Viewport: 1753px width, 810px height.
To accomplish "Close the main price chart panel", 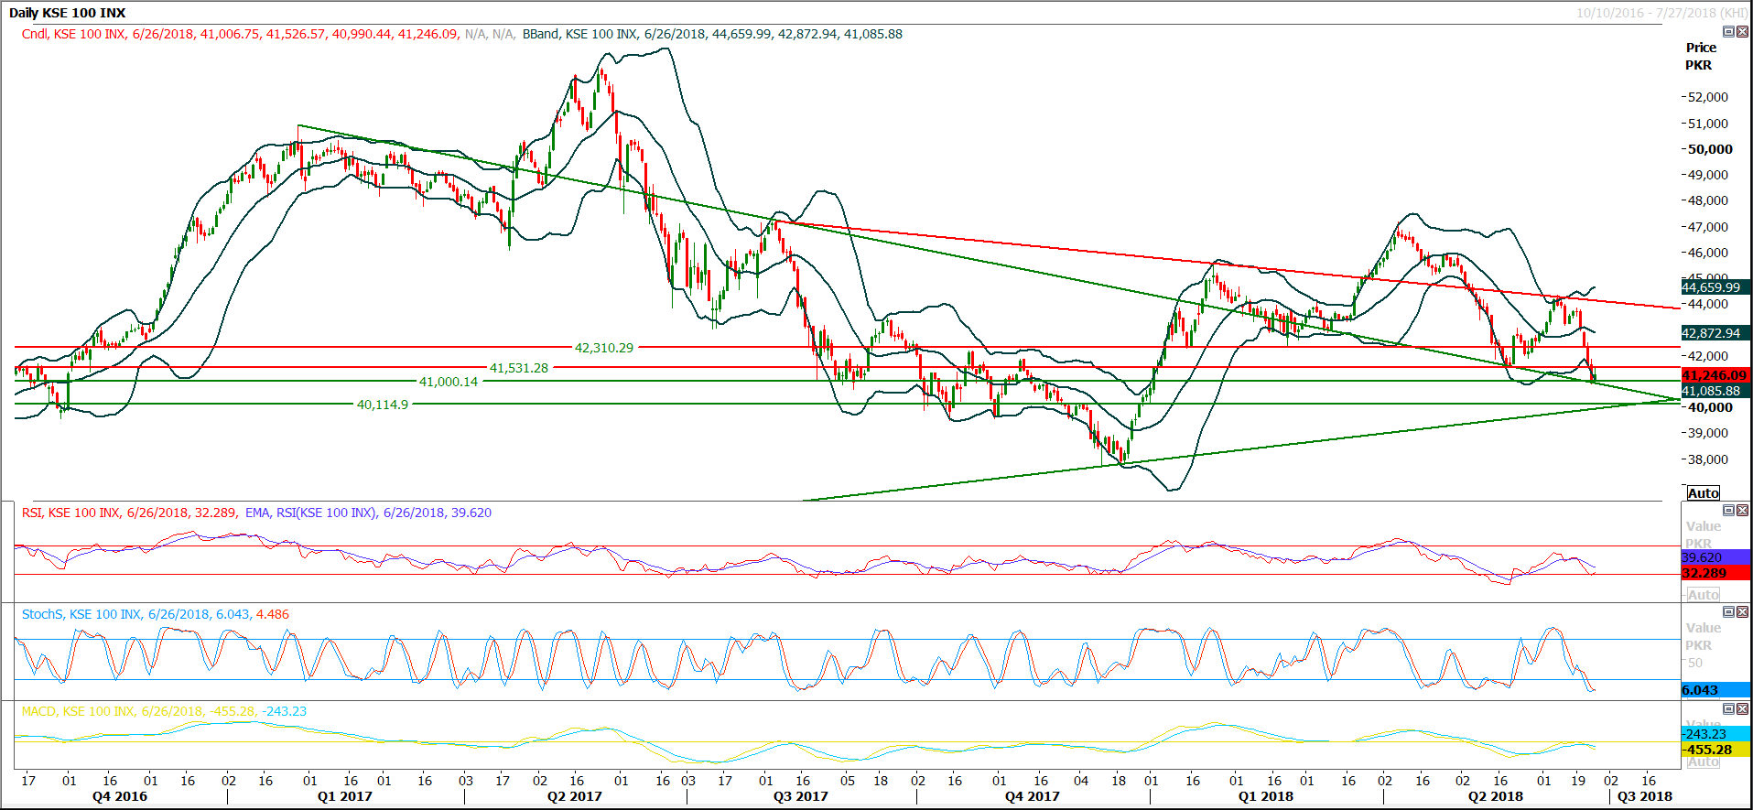I will pos(1742,31).
